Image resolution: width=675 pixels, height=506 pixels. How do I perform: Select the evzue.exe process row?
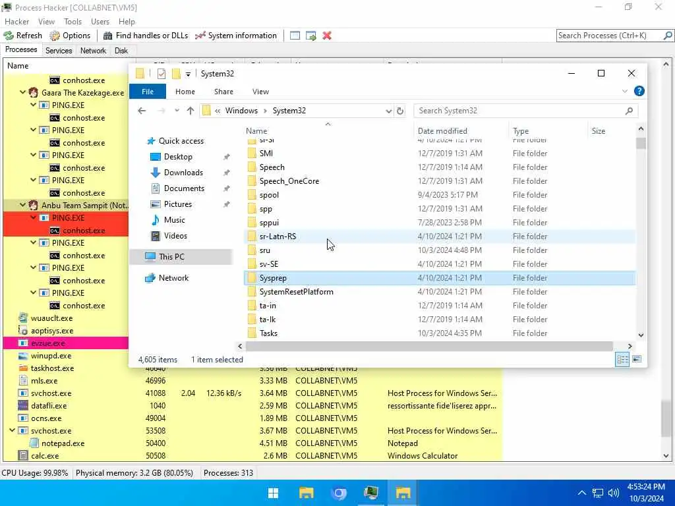pyautogui.click(x=65, y=343)
